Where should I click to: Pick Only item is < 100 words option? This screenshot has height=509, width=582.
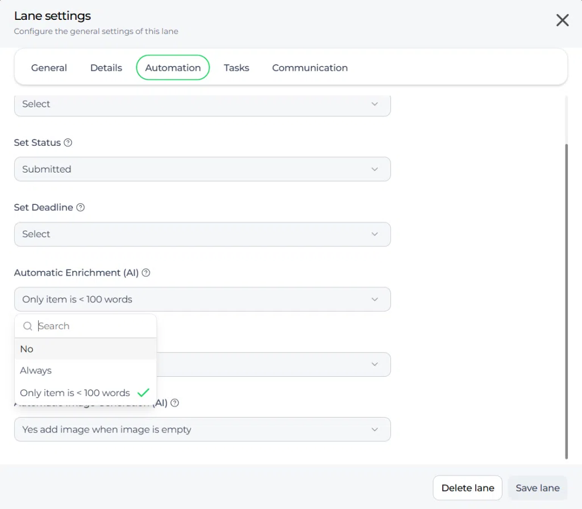85,393
